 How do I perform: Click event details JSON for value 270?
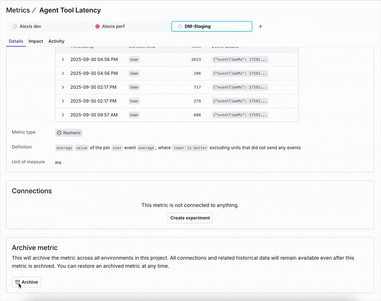click(240, 101)
